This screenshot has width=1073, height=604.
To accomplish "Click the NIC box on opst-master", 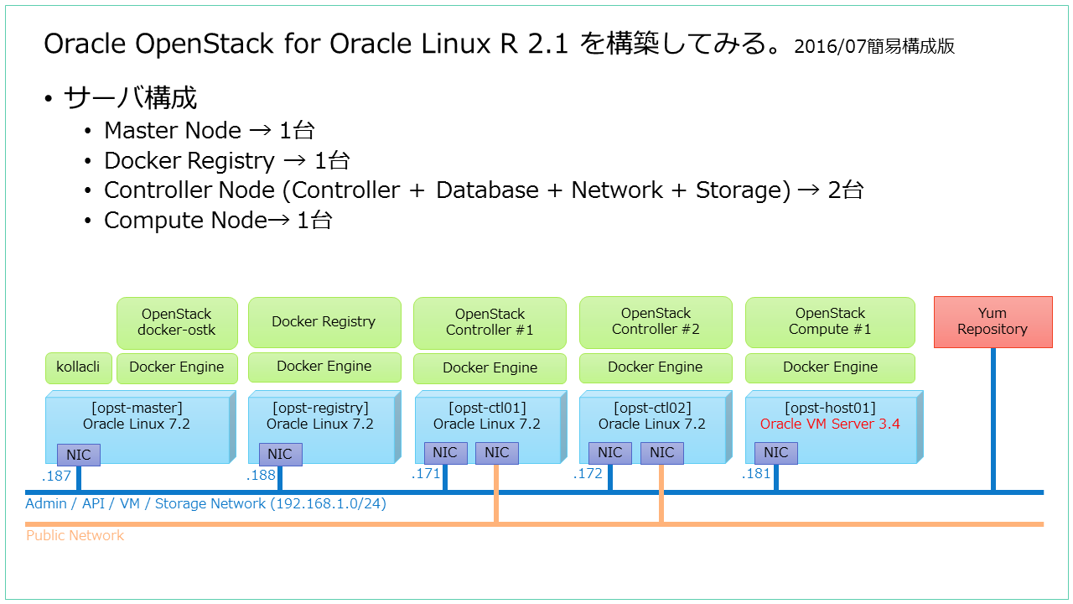I will pos(79,455).
